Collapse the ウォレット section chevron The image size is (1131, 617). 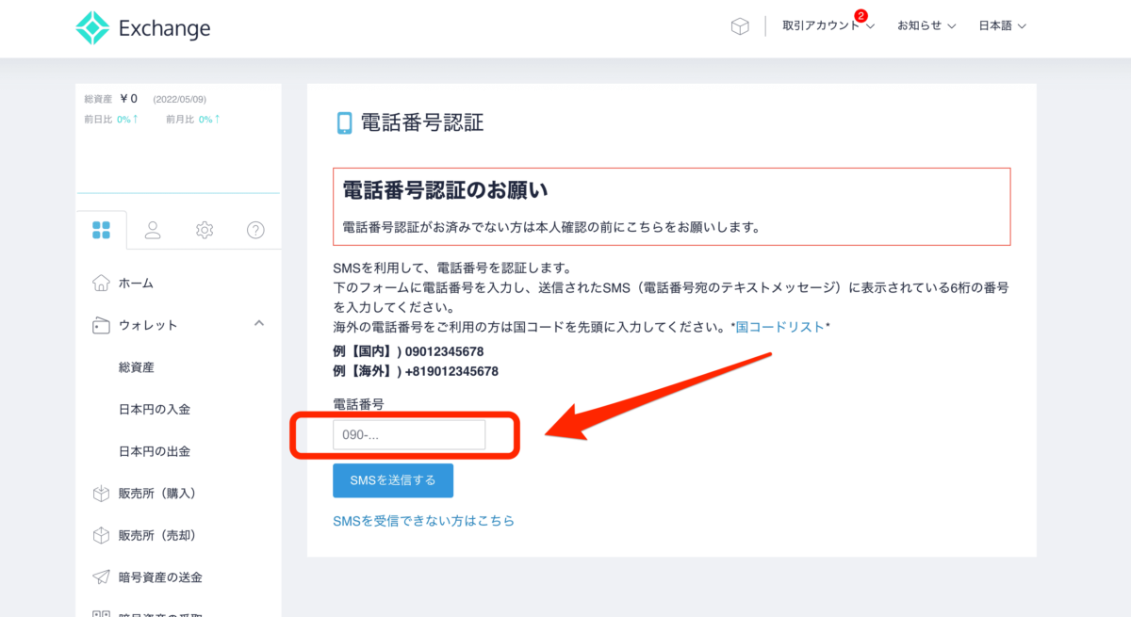[x=259, y=324]
